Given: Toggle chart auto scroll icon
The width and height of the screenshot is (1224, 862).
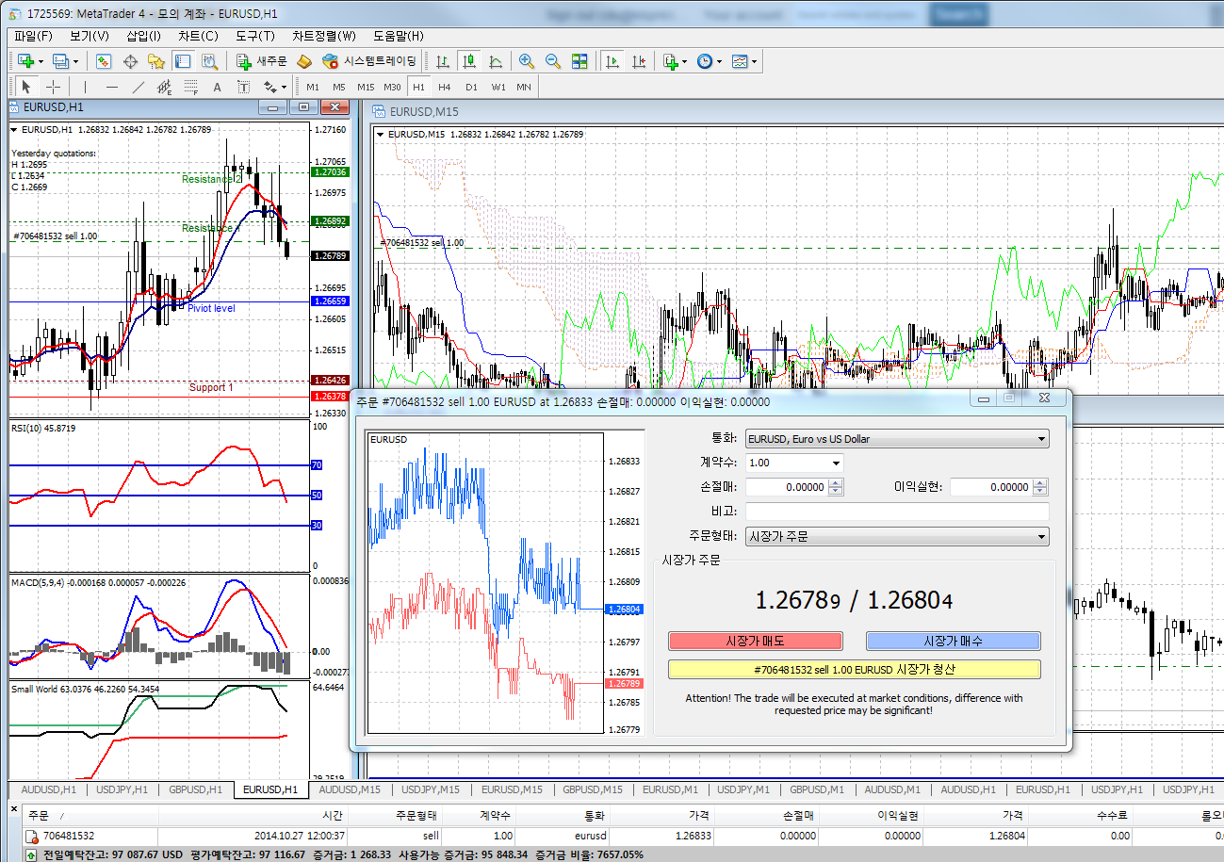Looking at the screenshot, I should (612, 61).
